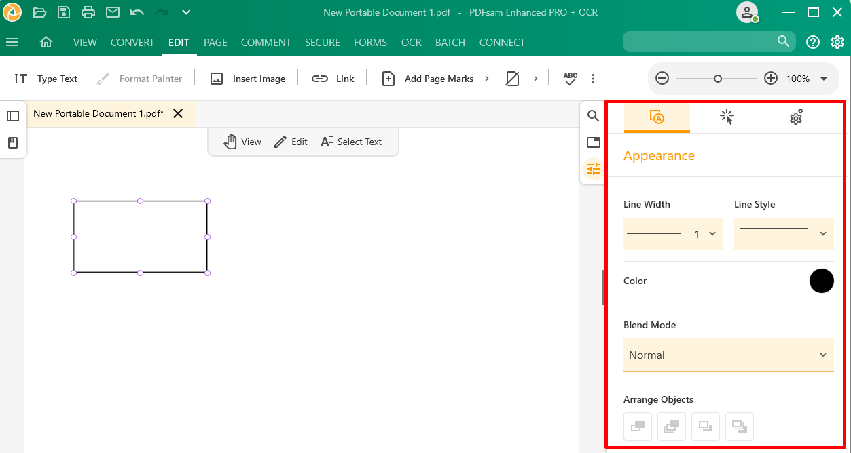Open the right sidebar panel layout icon
Screen dimensions: 851x453
tap(594, 142)
